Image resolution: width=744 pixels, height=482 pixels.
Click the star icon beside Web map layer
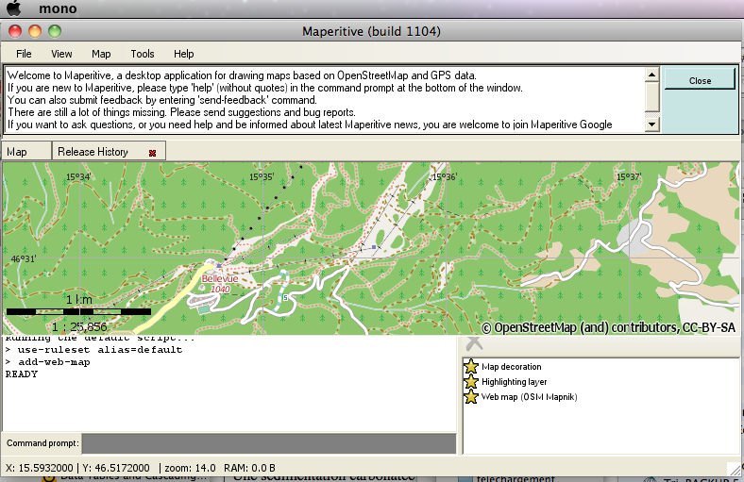(471, 397)
